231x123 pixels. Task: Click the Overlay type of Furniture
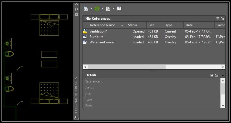170,37
